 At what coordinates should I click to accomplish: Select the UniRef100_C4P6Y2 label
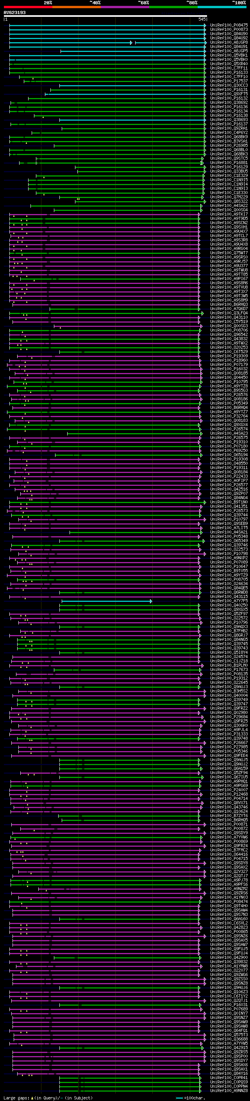pyautogui.click(x=229, y=132)
